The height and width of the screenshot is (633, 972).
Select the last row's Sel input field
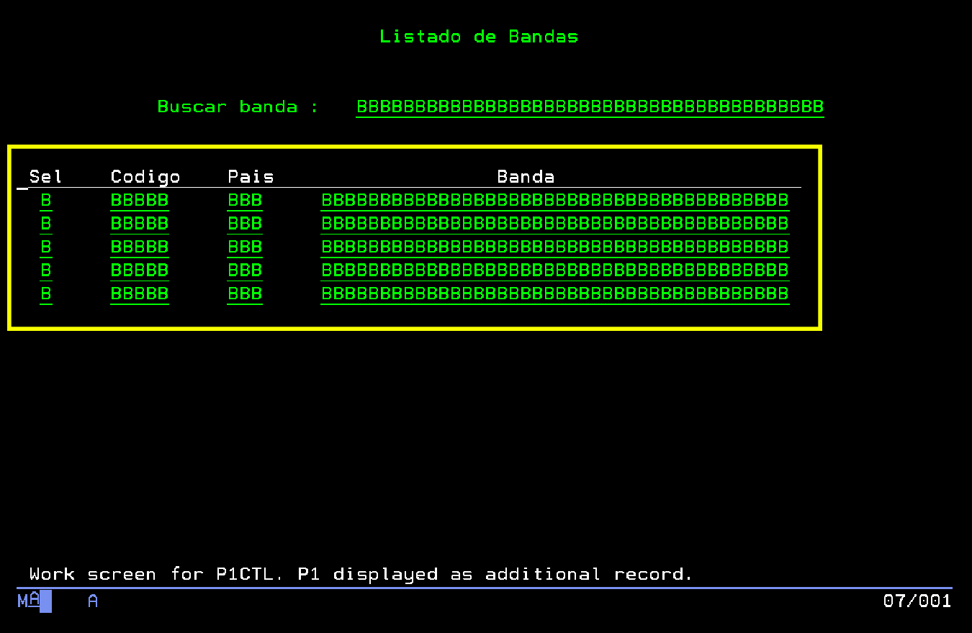pos(45,293)
